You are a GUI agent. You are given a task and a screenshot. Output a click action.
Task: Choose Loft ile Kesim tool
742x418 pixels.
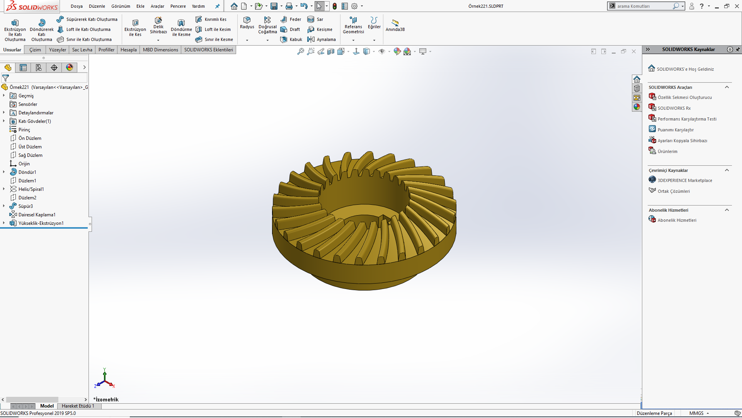coord(213,29)
